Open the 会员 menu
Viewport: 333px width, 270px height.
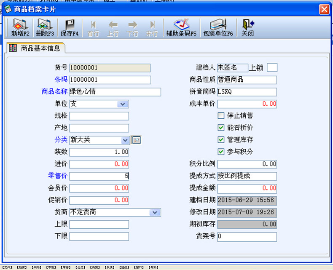tap(80, 267)
